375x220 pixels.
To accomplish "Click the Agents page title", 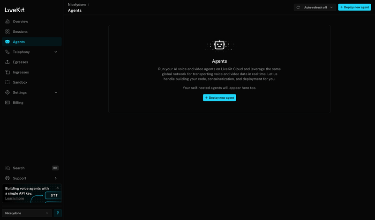I will 75,10.
